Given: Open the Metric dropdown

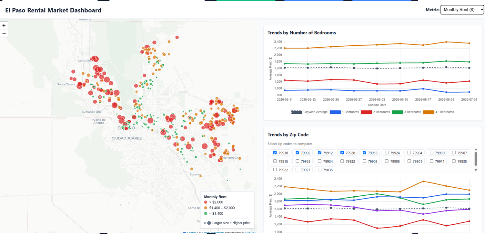Looking at the screenshot, I should point(462,10).
